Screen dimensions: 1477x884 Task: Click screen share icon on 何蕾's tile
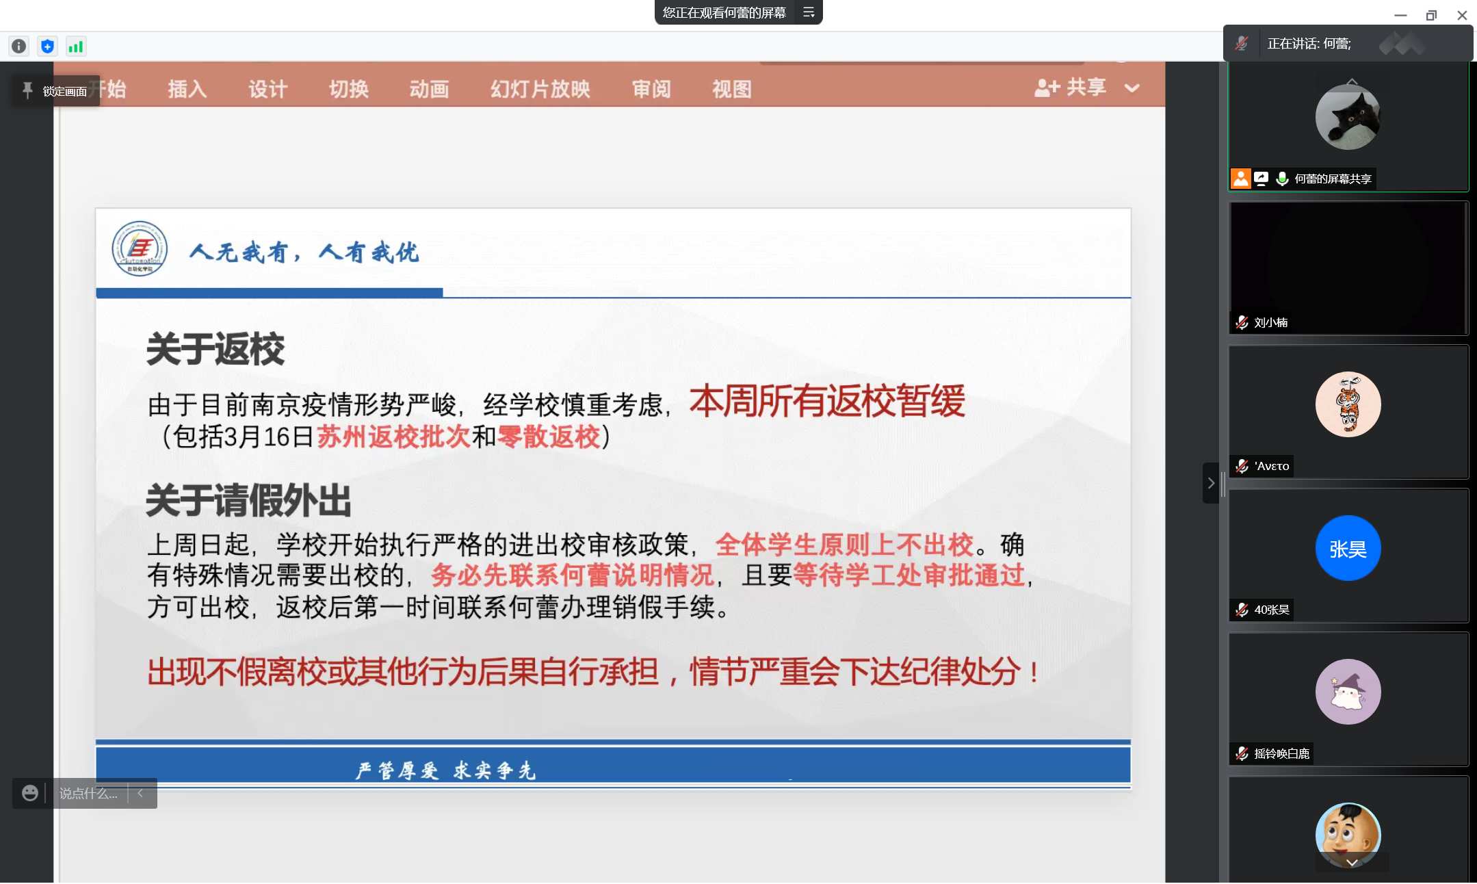click(1262, 179)
